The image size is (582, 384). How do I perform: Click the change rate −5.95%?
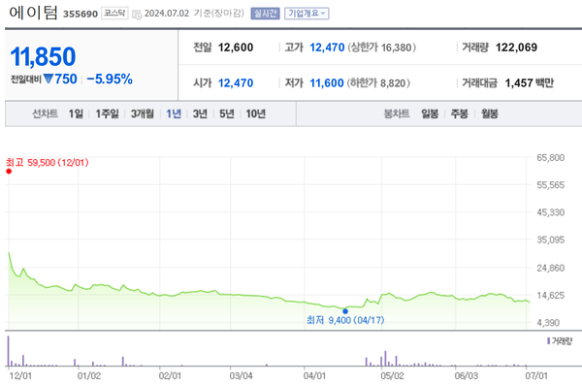coord(110,79)
